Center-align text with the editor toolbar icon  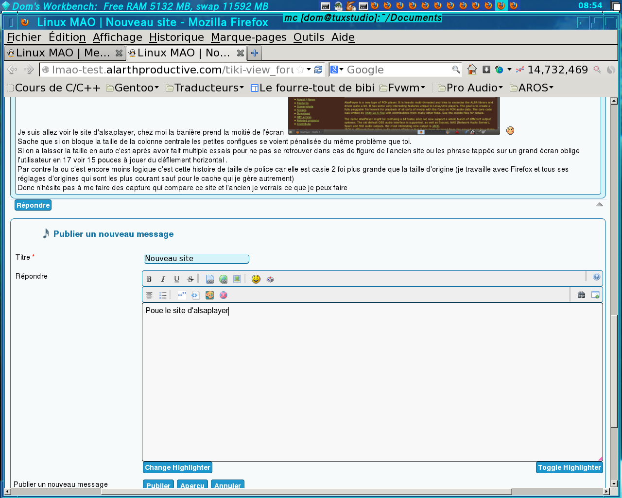coord(149,295)
